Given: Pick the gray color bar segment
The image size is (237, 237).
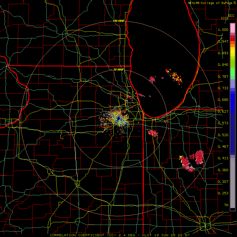Looking at the screenshot, I should point(233,183).
